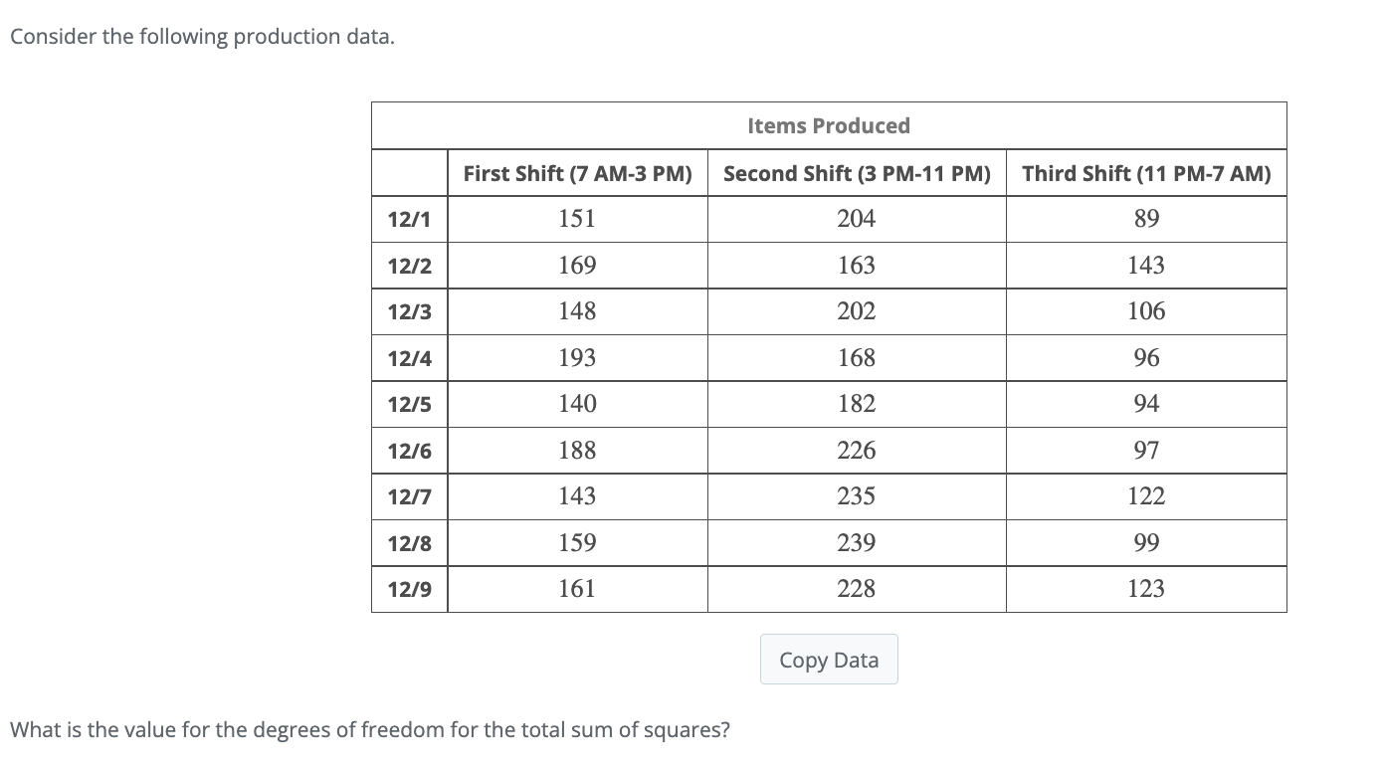Select the instruction text above the table
The image size is (1381, 772).
tap(202, 36)
